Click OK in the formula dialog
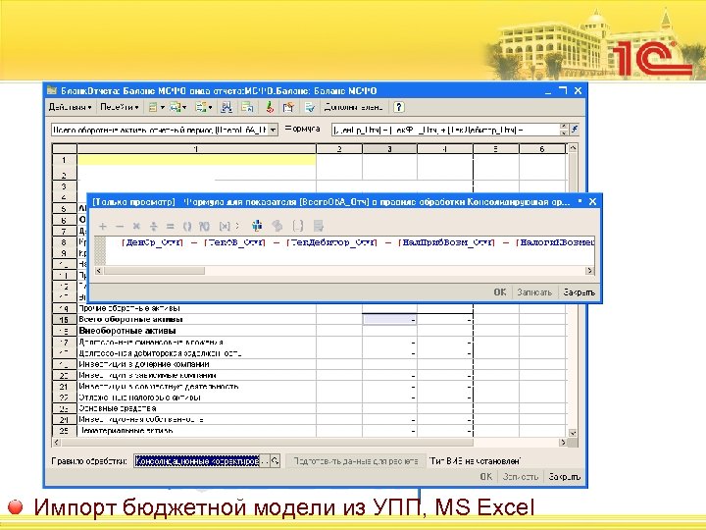 pos(500,292)
